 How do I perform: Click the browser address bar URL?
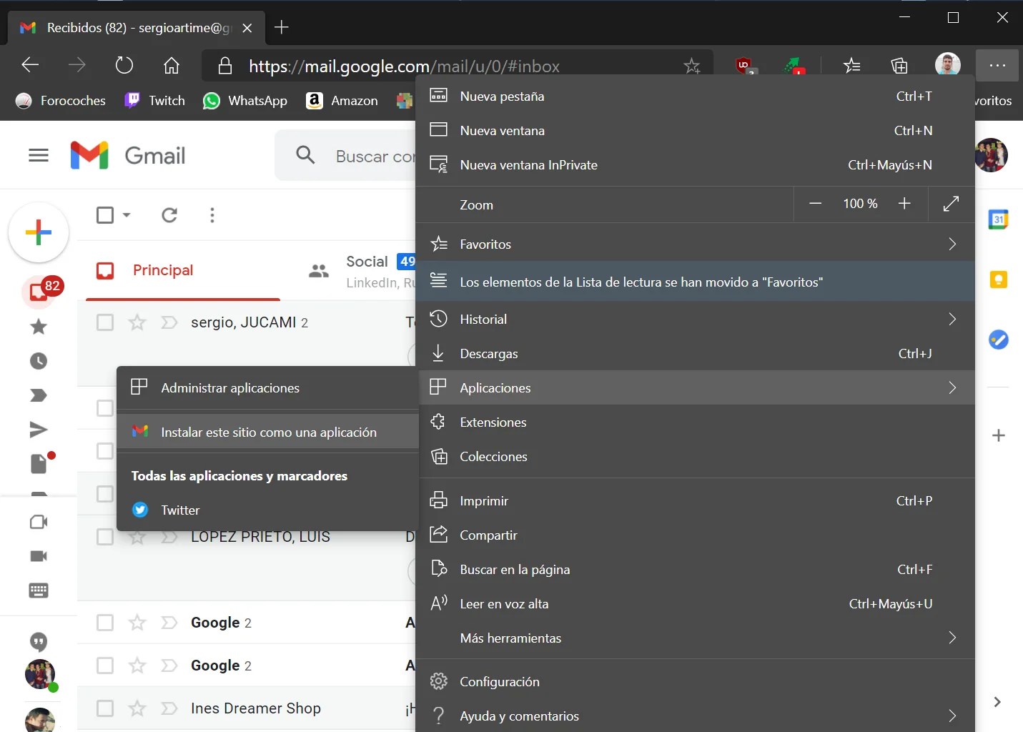[404, 66]
